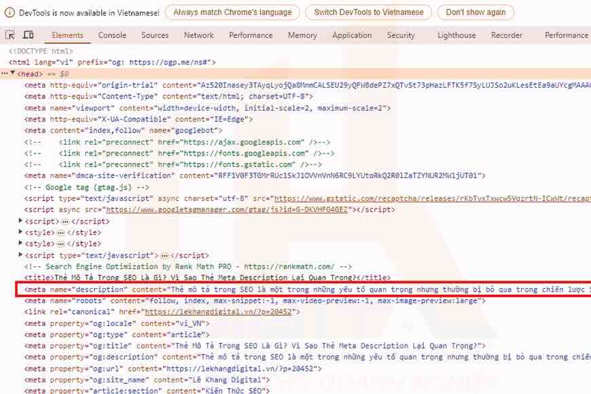
Task: Select the fonts.gstatic.com preconnect comment
Action: (x=173, y=165)
